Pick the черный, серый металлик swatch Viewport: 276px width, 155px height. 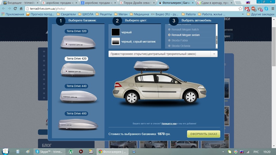tap(116, 41)
